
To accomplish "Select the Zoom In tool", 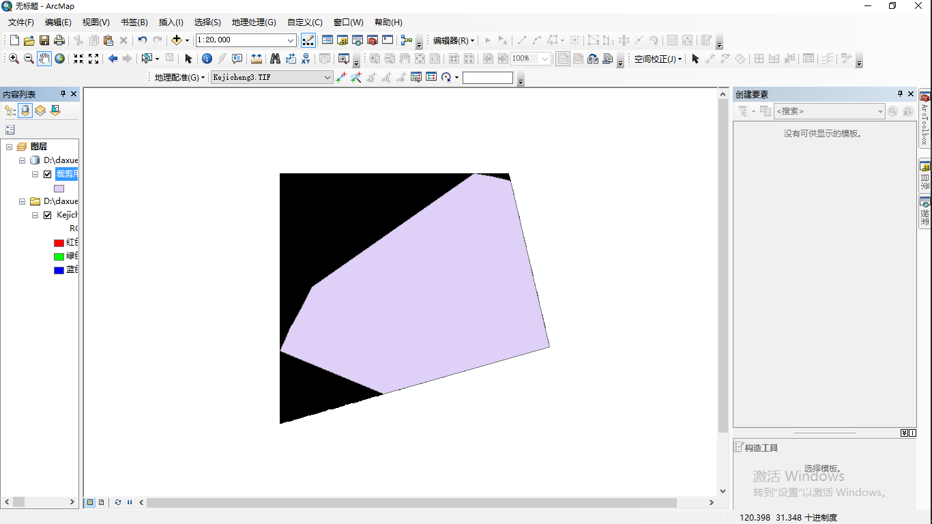I will click(x=14, y=59).
